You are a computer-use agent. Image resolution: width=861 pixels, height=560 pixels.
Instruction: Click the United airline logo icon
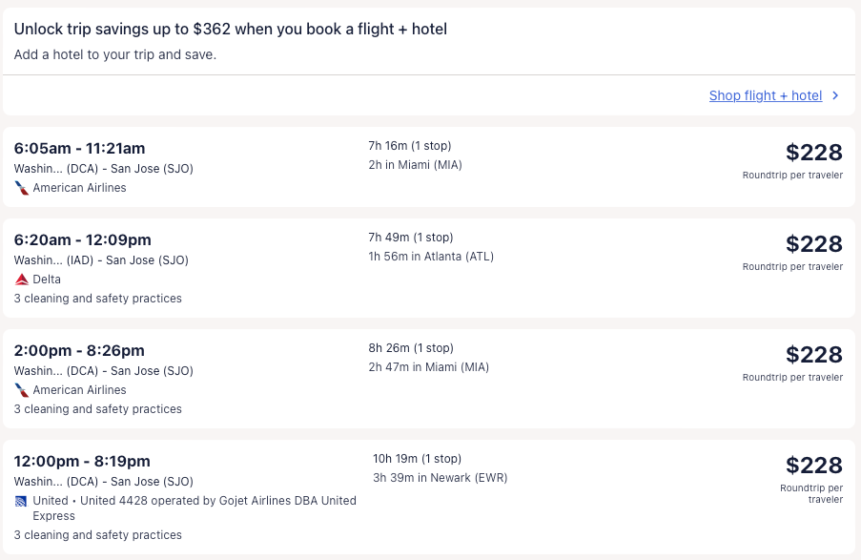[x=22, y=501]
